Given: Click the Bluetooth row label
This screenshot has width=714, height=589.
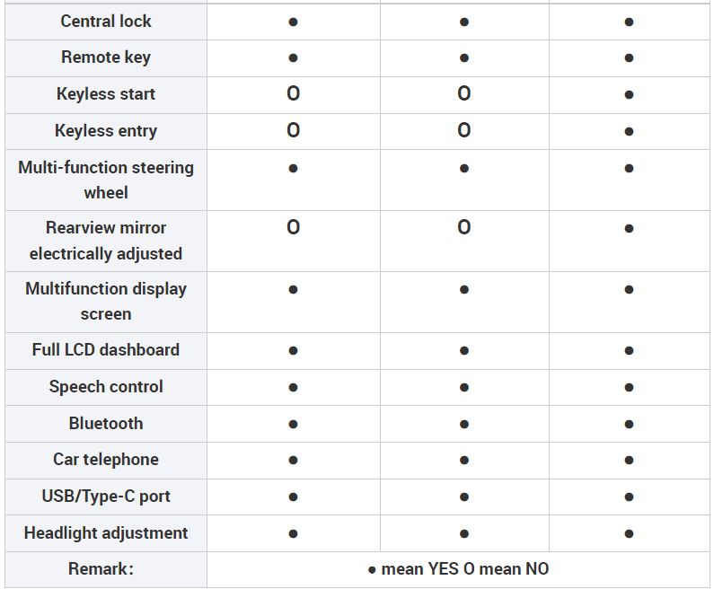Looking at the screenshot, I should pos(106,423).
